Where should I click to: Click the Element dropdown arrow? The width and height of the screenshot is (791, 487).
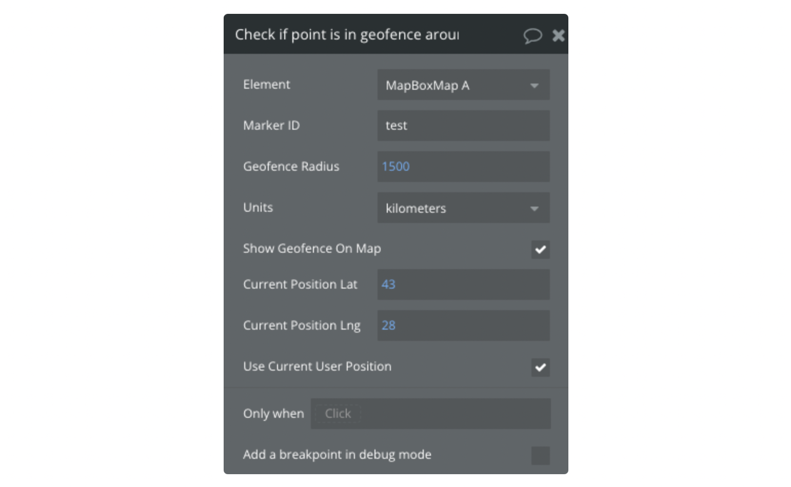tap(535, 86)
